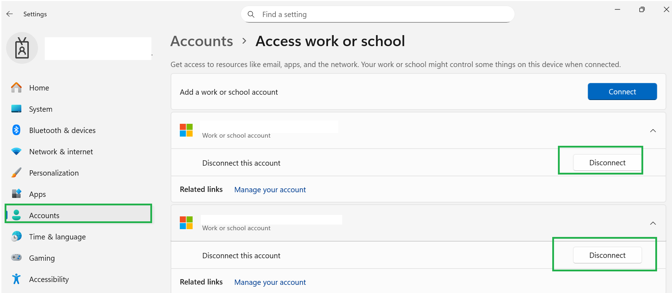Viewport: 672px width, 293px height.
Task: Collapse the first work or school account
Action: click(x=653, y=131)
